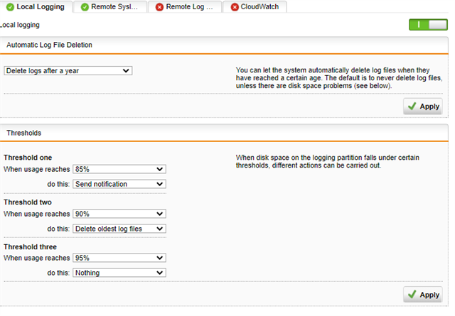Apply the Automatic Log File Deletion settings
Viewport: 455px width, 316px height.
[423, 107]
